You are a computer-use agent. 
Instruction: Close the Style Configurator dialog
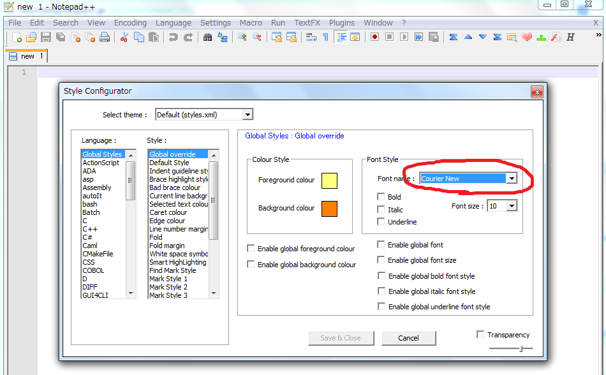coord(537,92)
